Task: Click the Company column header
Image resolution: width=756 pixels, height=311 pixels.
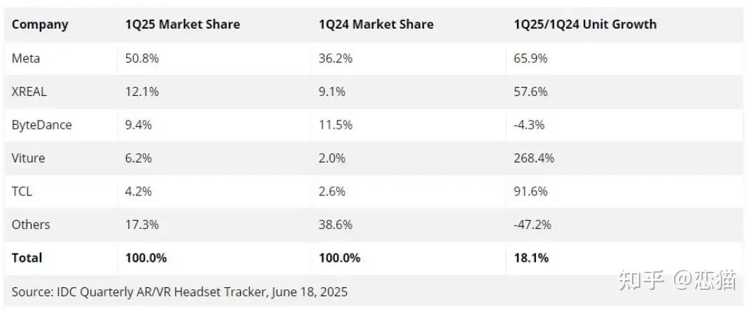Action: pos(40,25)
